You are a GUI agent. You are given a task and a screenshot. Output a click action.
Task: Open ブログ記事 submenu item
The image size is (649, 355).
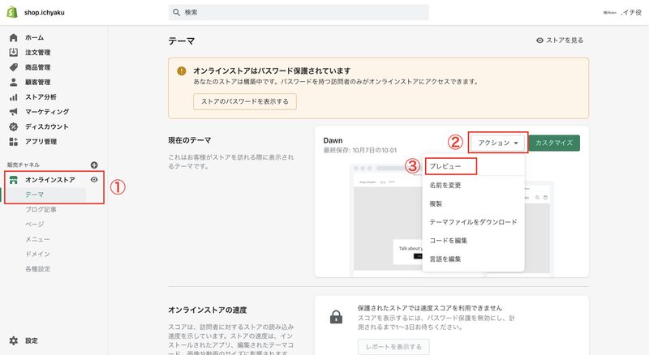tap(41, 209)
